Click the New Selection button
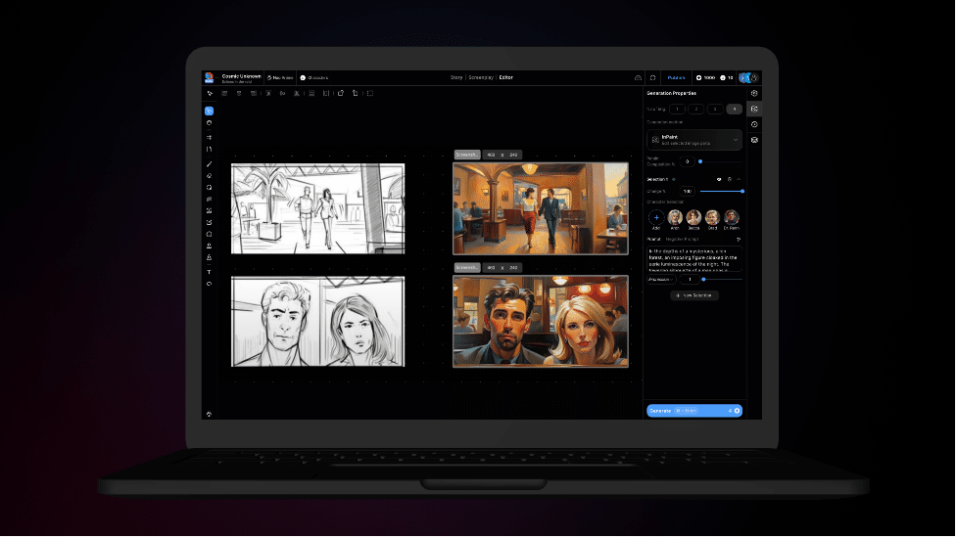The width and height of the screenshot is (957, 538). point(694,294)
